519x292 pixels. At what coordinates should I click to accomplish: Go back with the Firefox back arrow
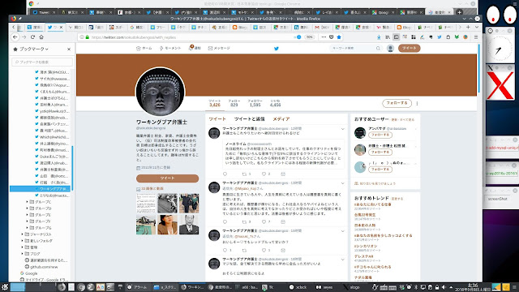tap(15, 37)
